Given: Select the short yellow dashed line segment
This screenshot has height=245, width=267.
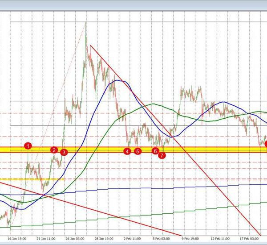Looking at the screenshot, I should [x=32, y=179].
